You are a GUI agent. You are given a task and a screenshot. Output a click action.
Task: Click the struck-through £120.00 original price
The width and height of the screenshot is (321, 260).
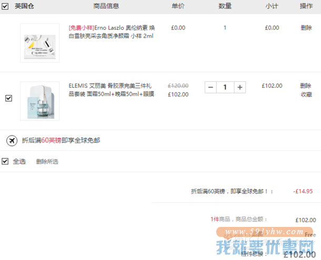pos(178,86)
